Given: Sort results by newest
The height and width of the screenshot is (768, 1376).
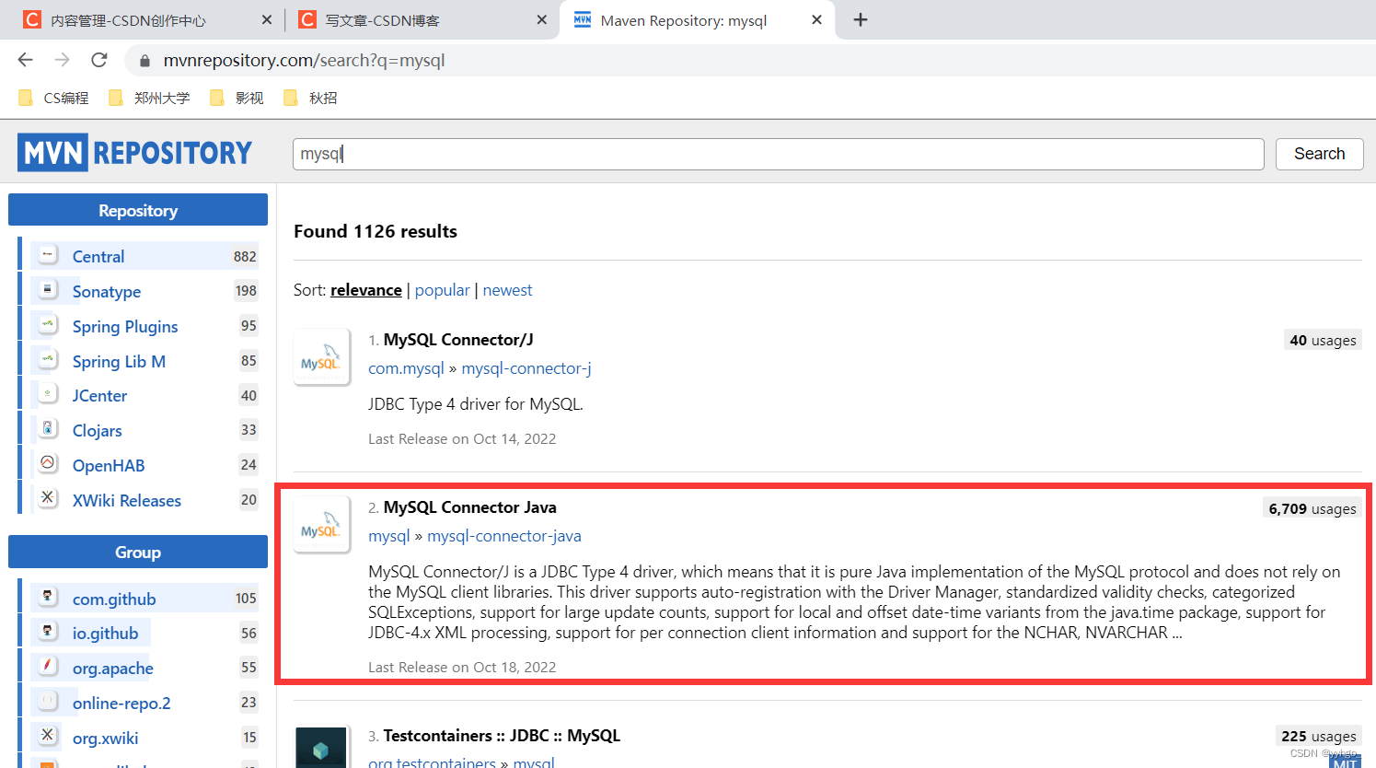Looking at the screenshot, I should 507,290.
